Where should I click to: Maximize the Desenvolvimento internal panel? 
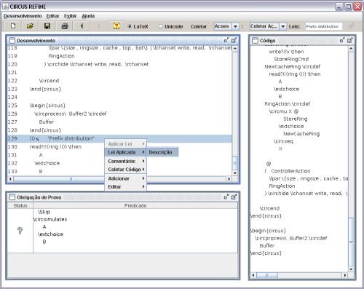[234, 40]
